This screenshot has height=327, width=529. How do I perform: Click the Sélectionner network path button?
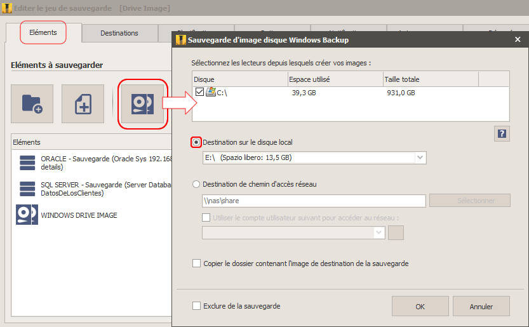coord(470,201)
